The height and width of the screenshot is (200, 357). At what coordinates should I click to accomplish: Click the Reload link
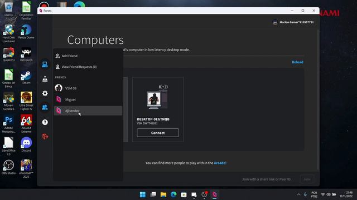tap(297, 62)
